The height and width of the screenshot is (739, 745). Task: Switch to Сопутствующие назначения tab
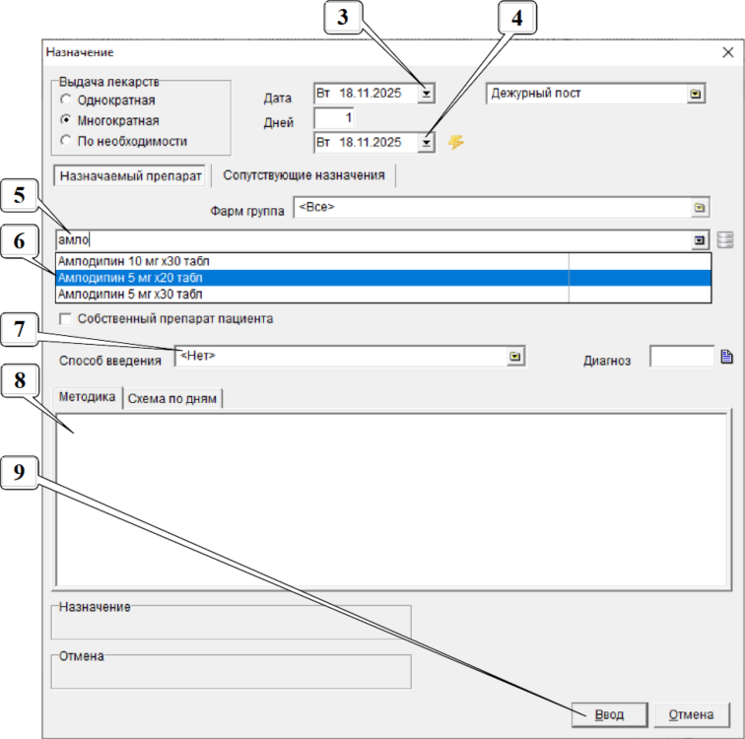[304, 175]
